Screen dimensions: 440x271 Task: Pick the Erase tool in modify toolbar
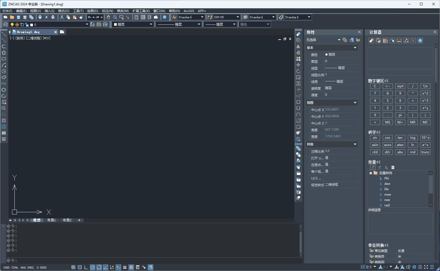(x=298, y=34)
